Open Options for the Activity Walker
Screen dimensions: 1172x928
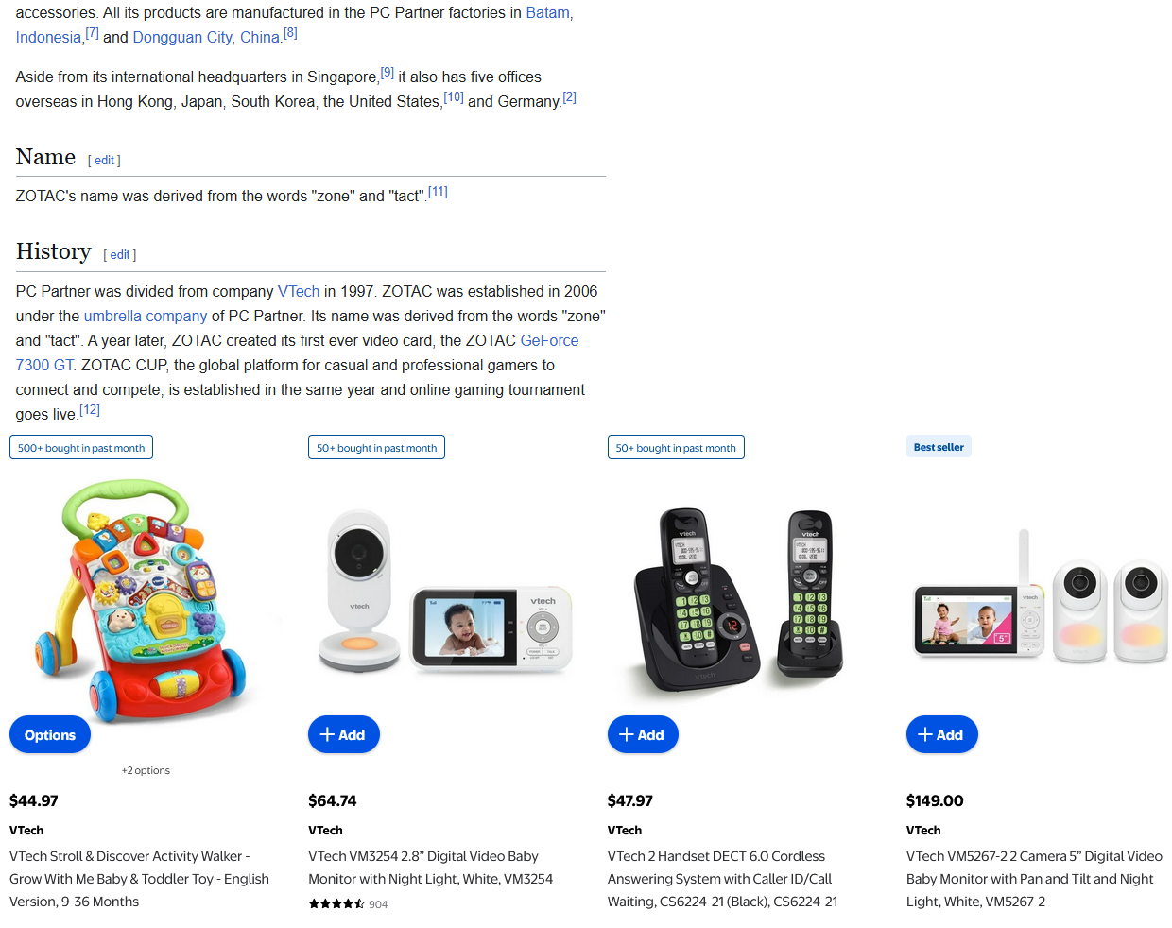pyautogui.click(x=50, y=734)
